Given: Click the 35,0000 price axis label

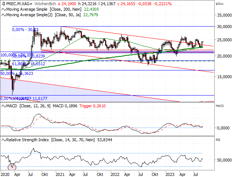Looking at the screenshot, I should point(224,15).
